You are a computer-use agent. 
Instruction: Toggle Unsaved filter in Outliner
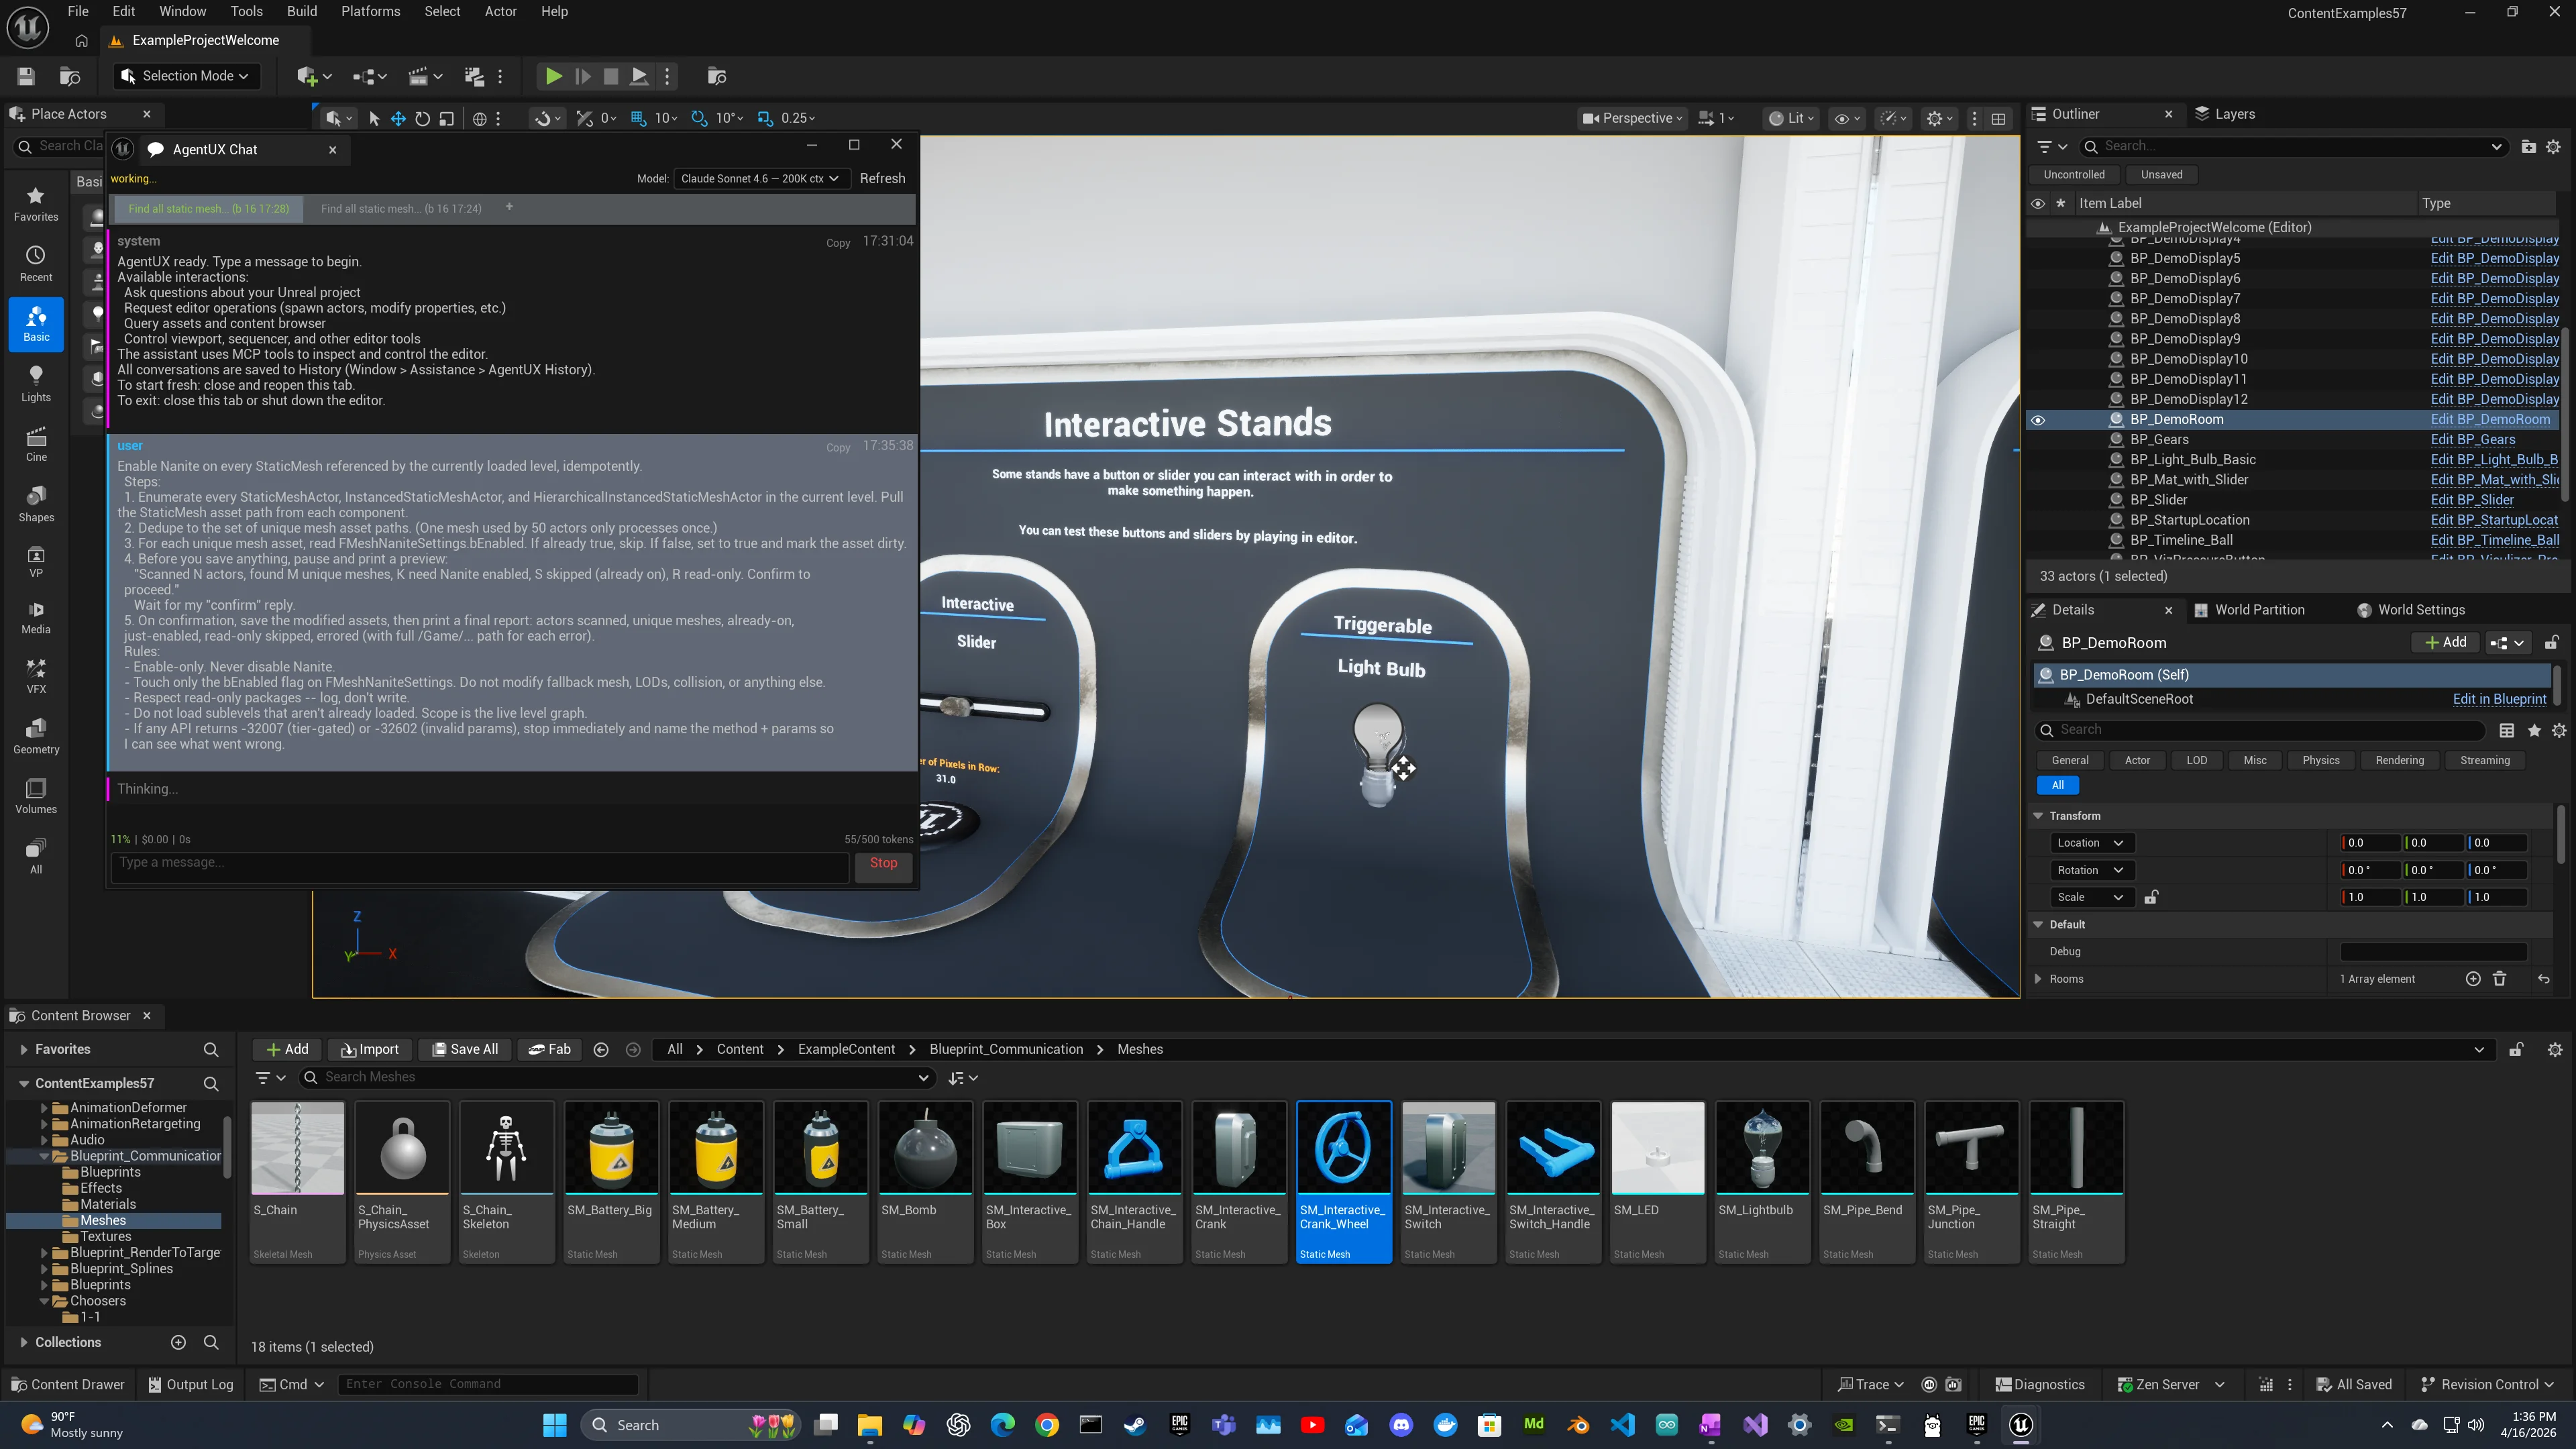point(2162,174)
